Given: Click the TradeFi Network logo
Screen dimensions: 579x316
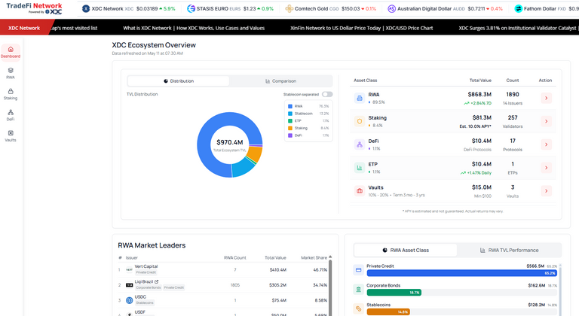Looking at the screenshot, I should point(35,8).
